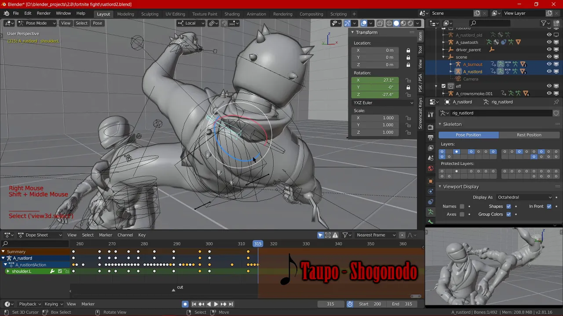Open the outliner filter dropdown
The image size is (563, 316).
point(545,23)
